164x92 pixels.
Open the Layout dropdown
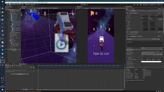(x=160, y=5)
